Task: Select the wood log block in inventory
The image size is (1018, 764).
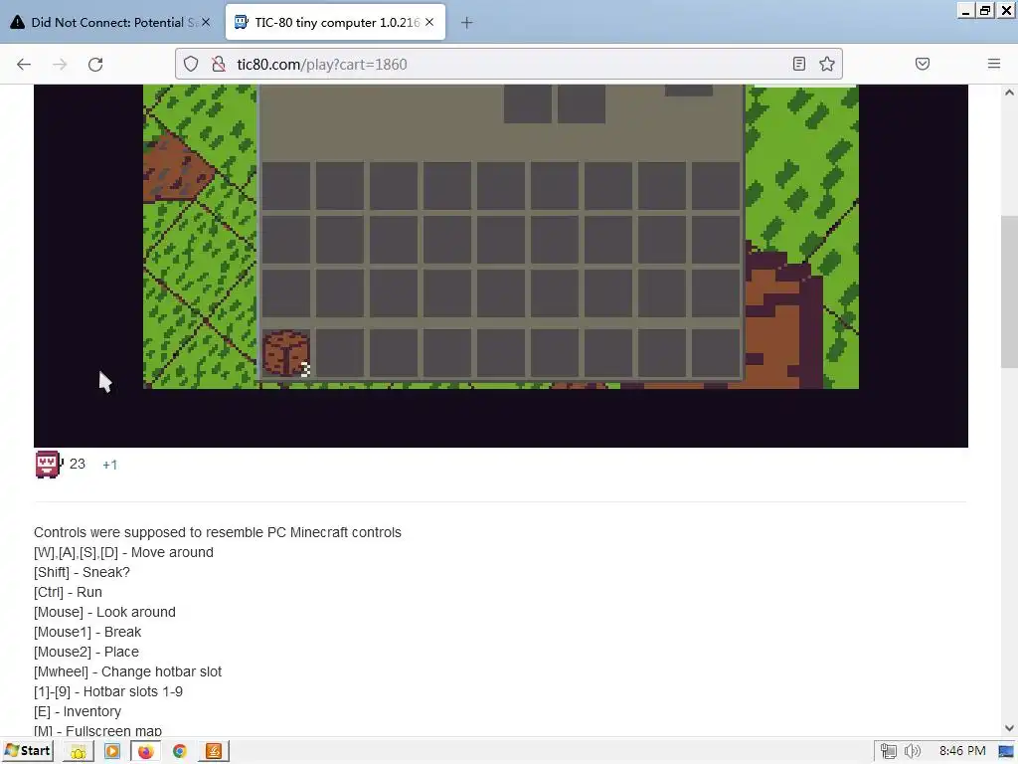Action: pyautogui.click(x=285, y=353)
